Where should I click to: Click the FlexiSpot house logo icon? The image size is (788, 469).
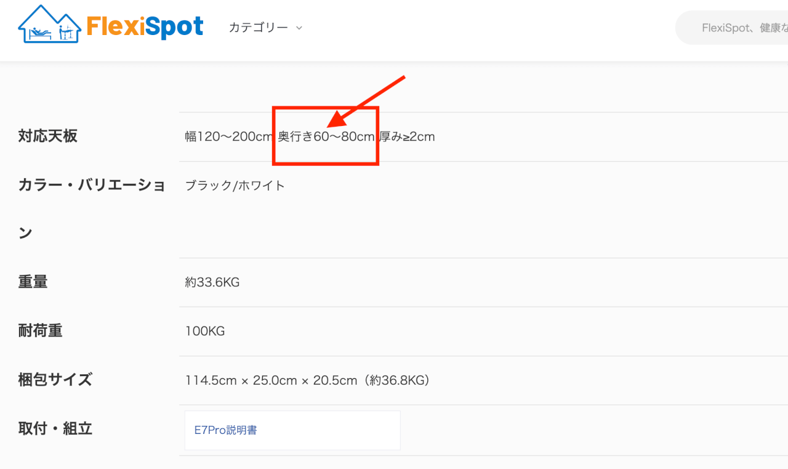49,25
